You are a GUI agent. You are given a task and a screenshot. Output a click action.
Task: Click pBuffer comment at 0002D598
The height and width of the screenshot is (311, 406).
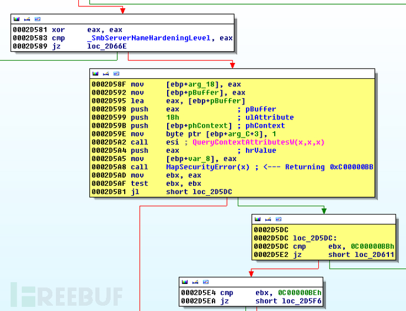(x=261, y=109)
